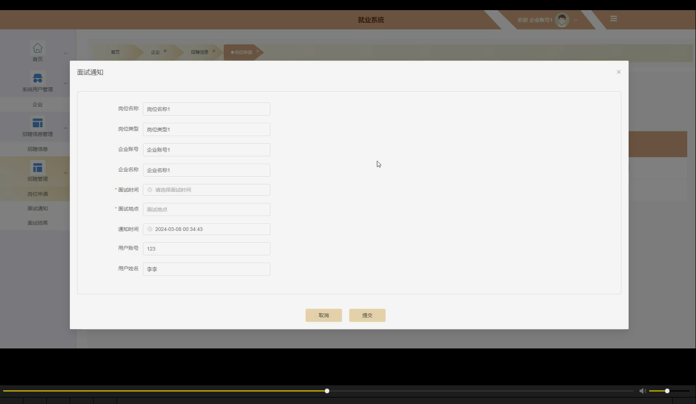The width and height of the screenshot is (696, 404).
Task: Click the 取消 button
Action: [324, 315]
